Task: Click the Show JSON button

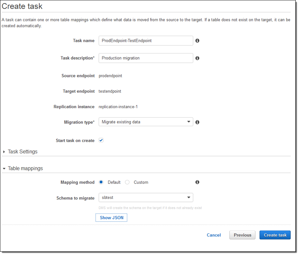Action: (111, 218)
